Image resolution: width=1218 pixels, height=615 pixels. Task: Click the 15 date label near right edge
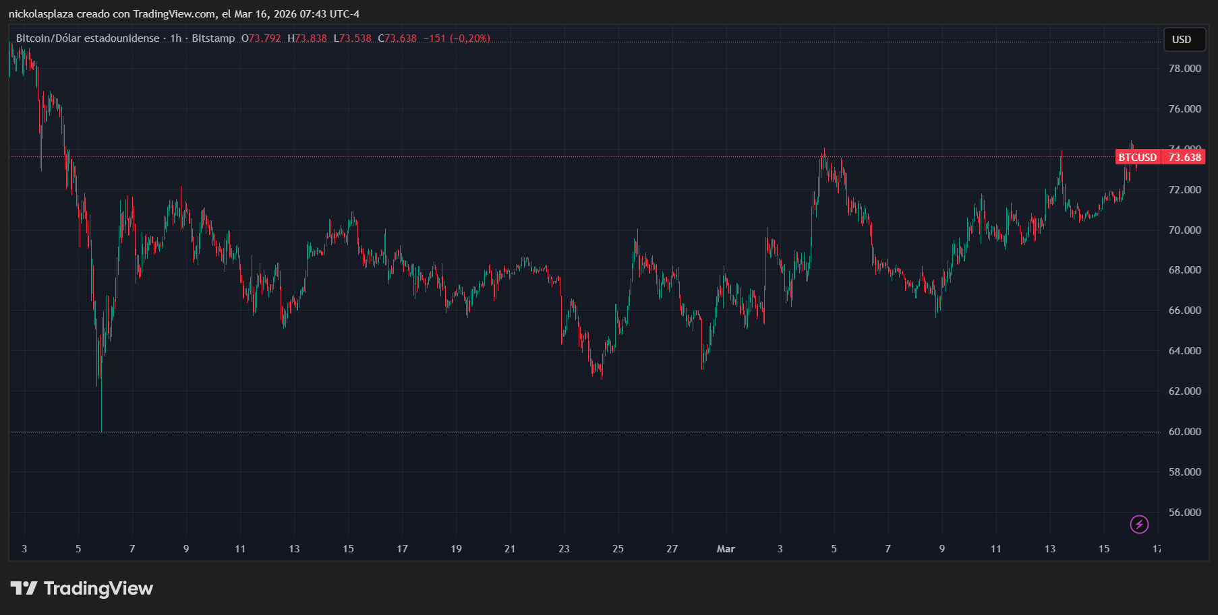point(1104,549)
